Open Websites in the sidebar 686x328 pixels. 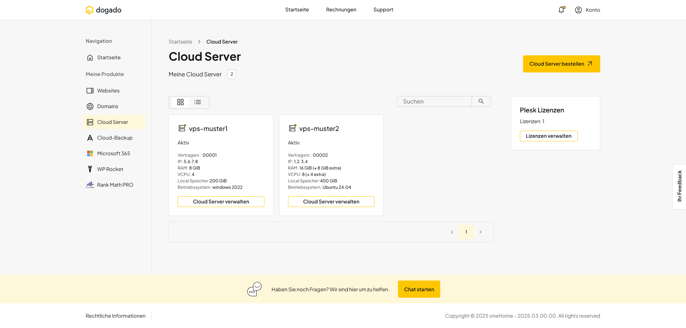[114, 91]
